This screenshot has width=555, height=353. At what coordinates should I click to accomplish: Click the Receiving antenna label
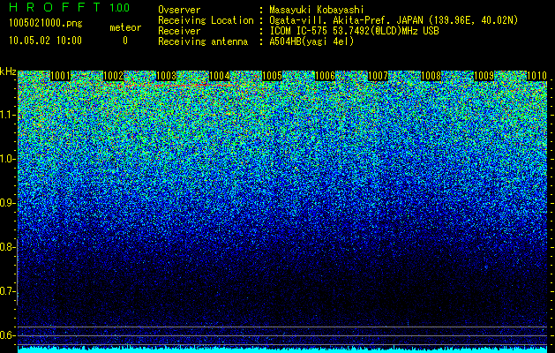coord(203,41)
